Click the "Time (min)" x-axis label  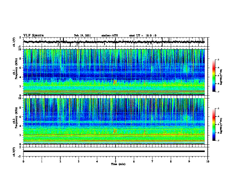click(x=118, y=164)
